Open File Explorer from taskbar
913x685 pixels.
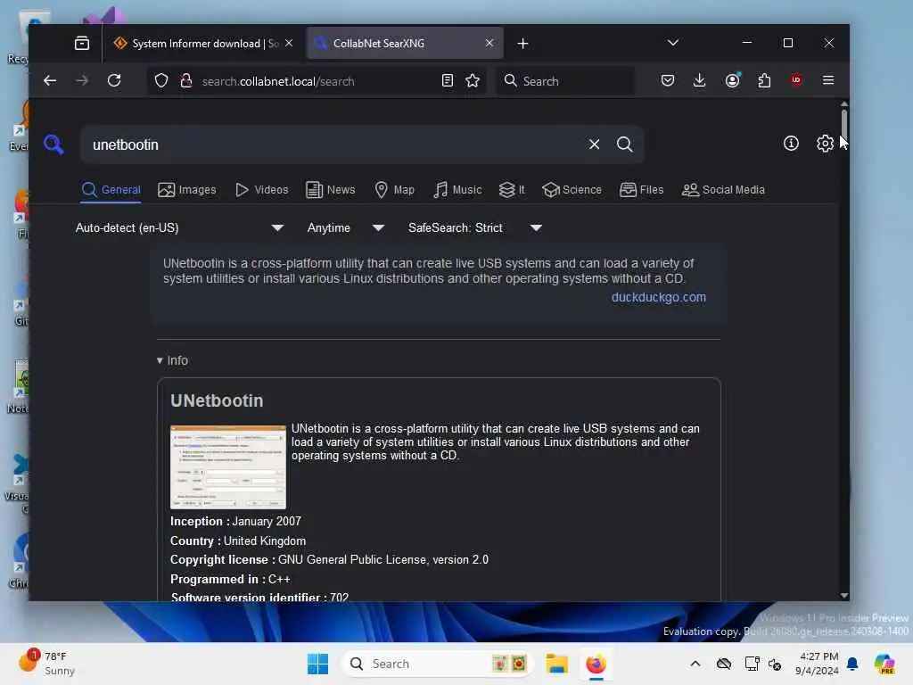[556, 664]
